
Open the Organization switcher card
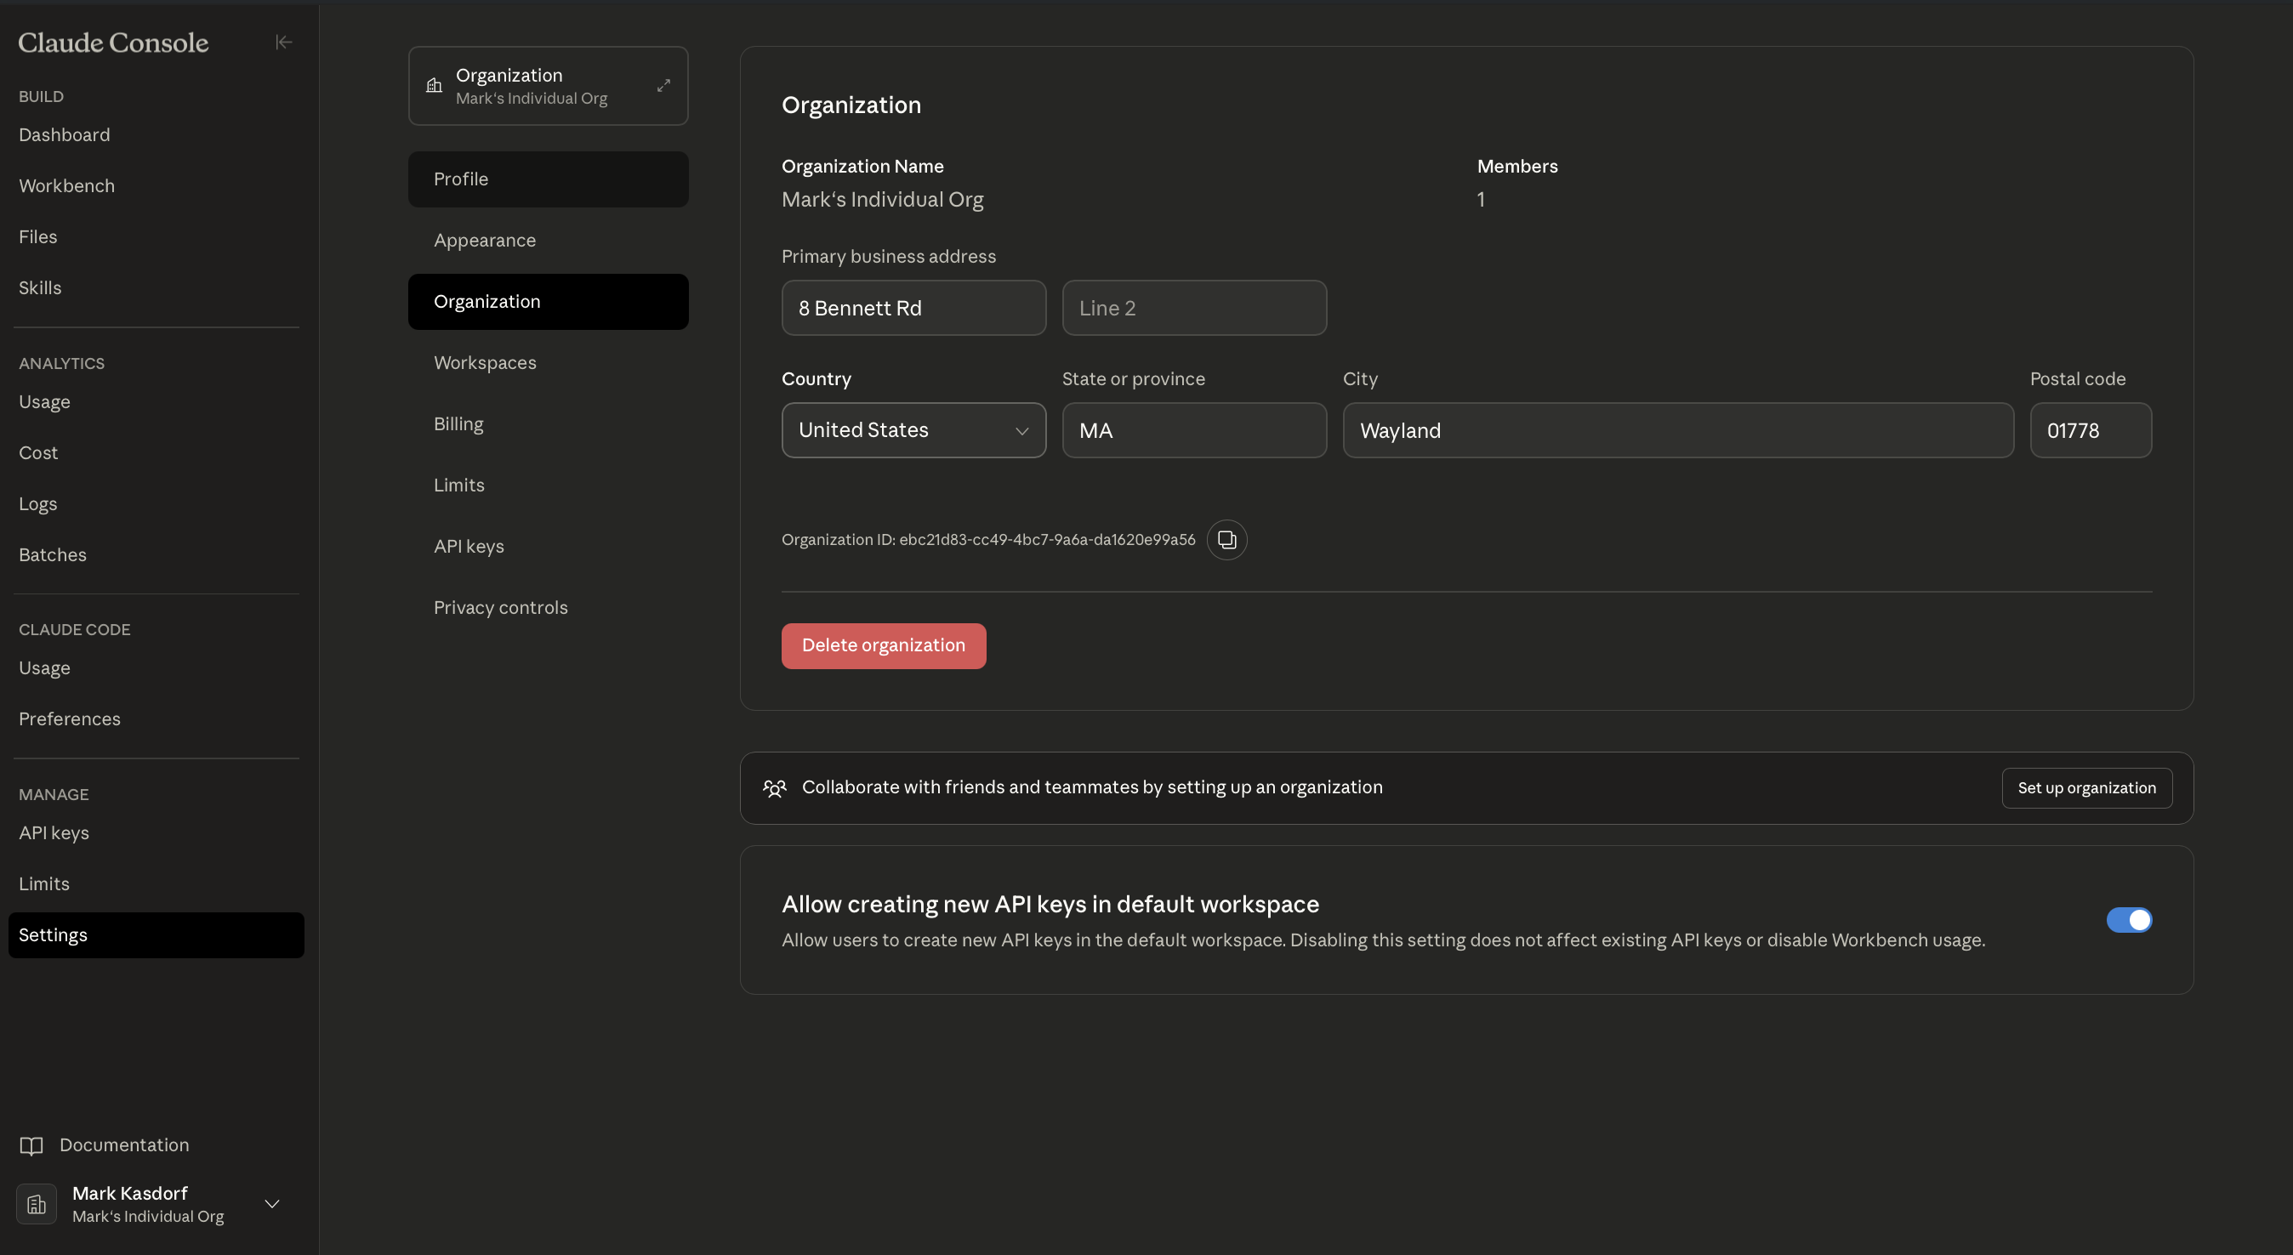click(x=548, y=85)
